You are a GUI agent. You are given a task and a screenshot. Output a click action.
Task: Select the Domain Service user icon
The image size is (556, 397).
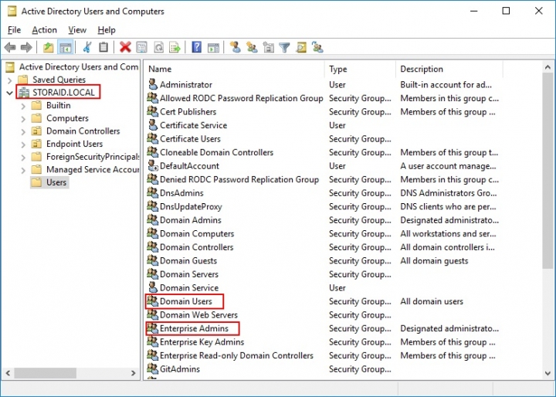coord(153,287)
